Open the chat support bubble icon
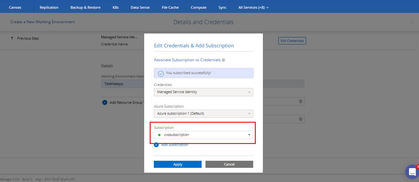Screen dimensions: 419x182 412,172
